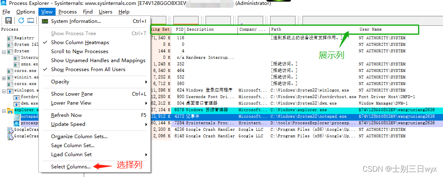
Task: Open the Users menu
Action: pyautogui.click(x=105, y=11)
